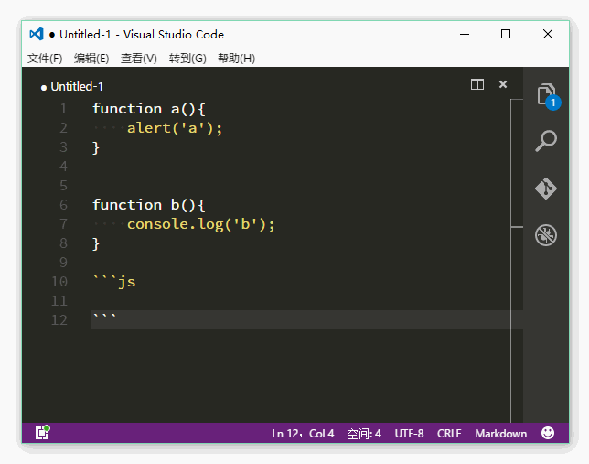The image size is (589, 464).
Task: Split the editor with the split icon
Action: pyautogui.click(x=477, y=84)
